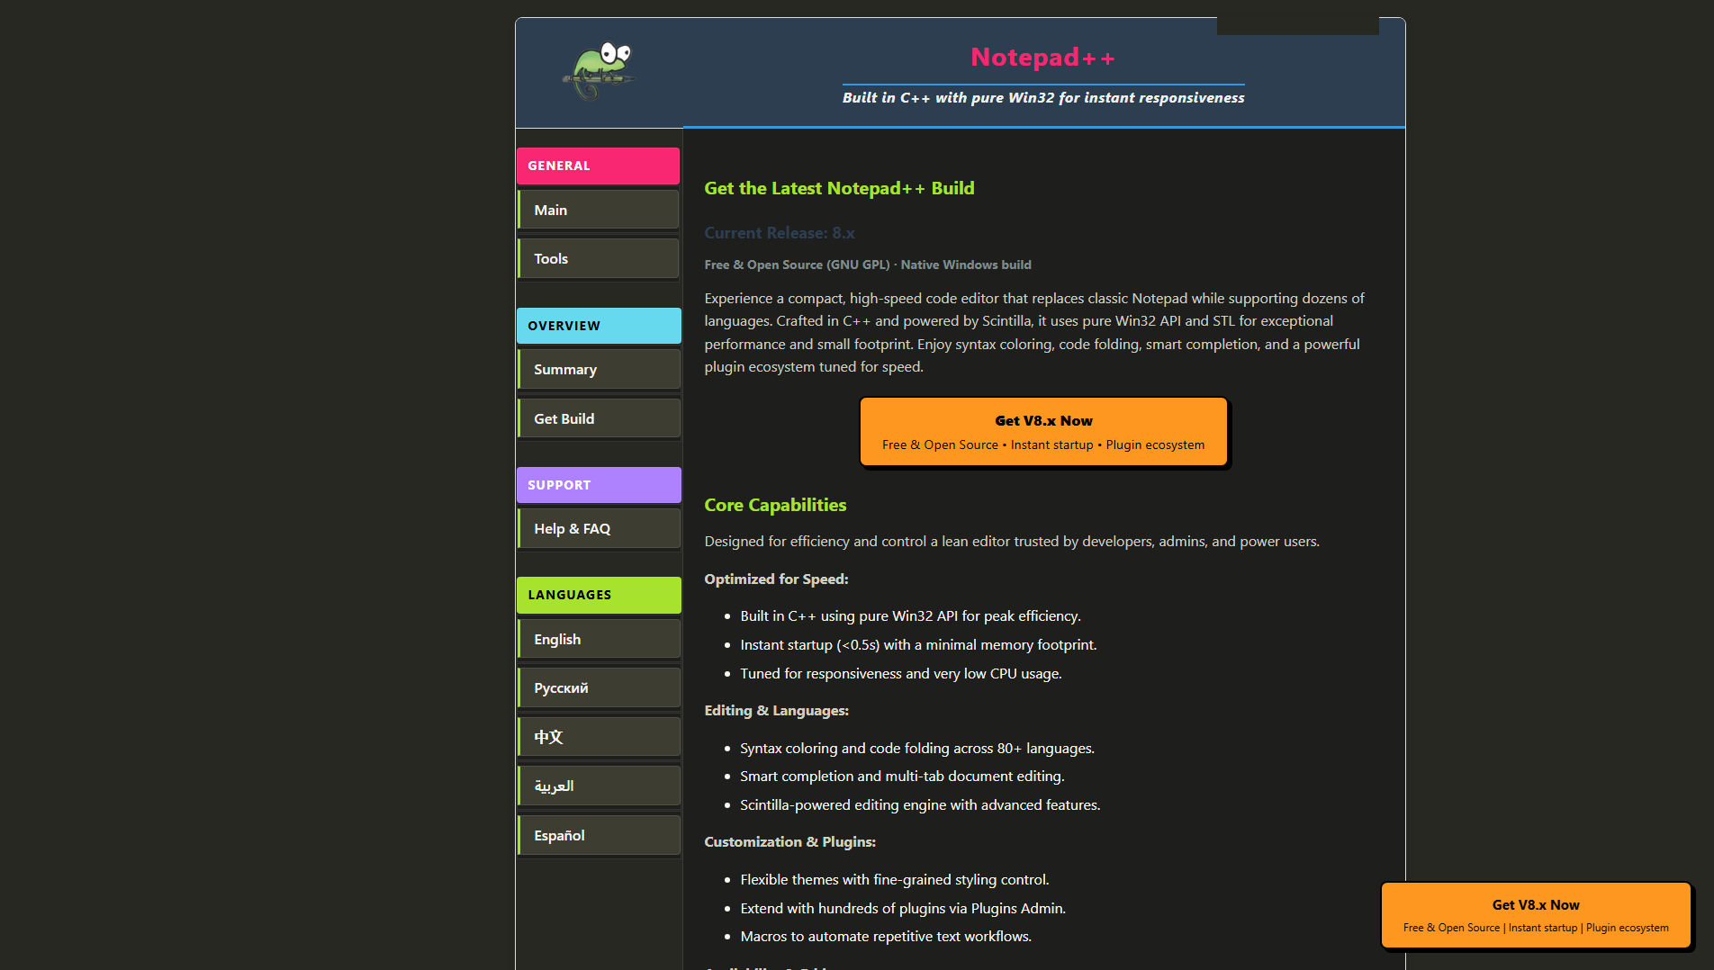
Task: Click bullet 'Flexible themes with fine-grained styling'
Action: click(895, 879)
